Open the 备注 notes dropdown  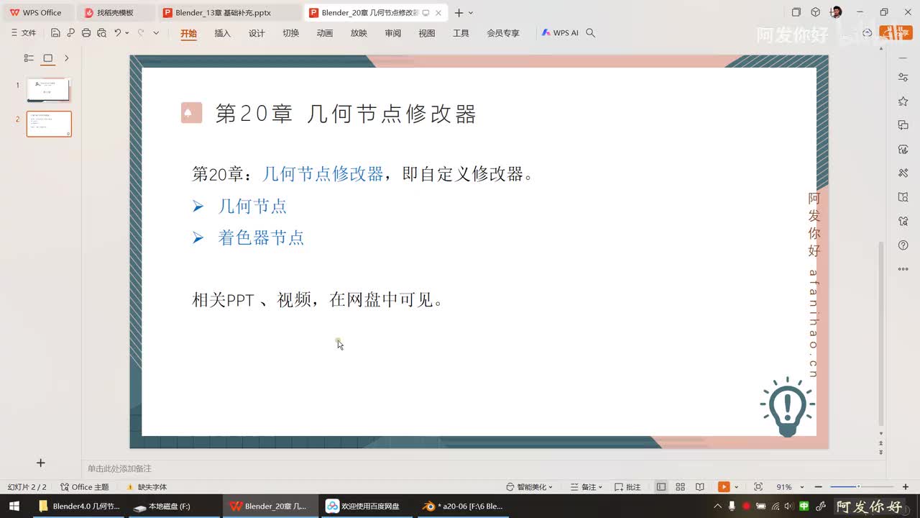pyautogui.click(x=586, y=487)
